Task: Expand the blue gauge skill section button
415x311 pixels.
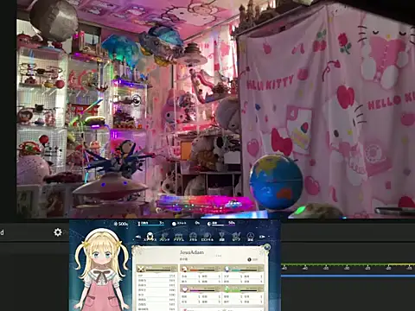Action: 261,269
